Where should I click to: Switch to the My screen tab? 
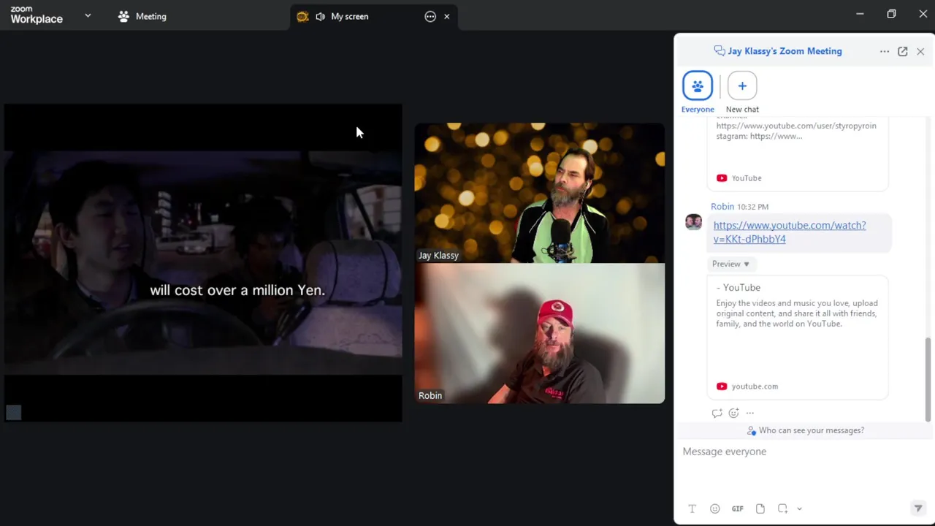374,16
